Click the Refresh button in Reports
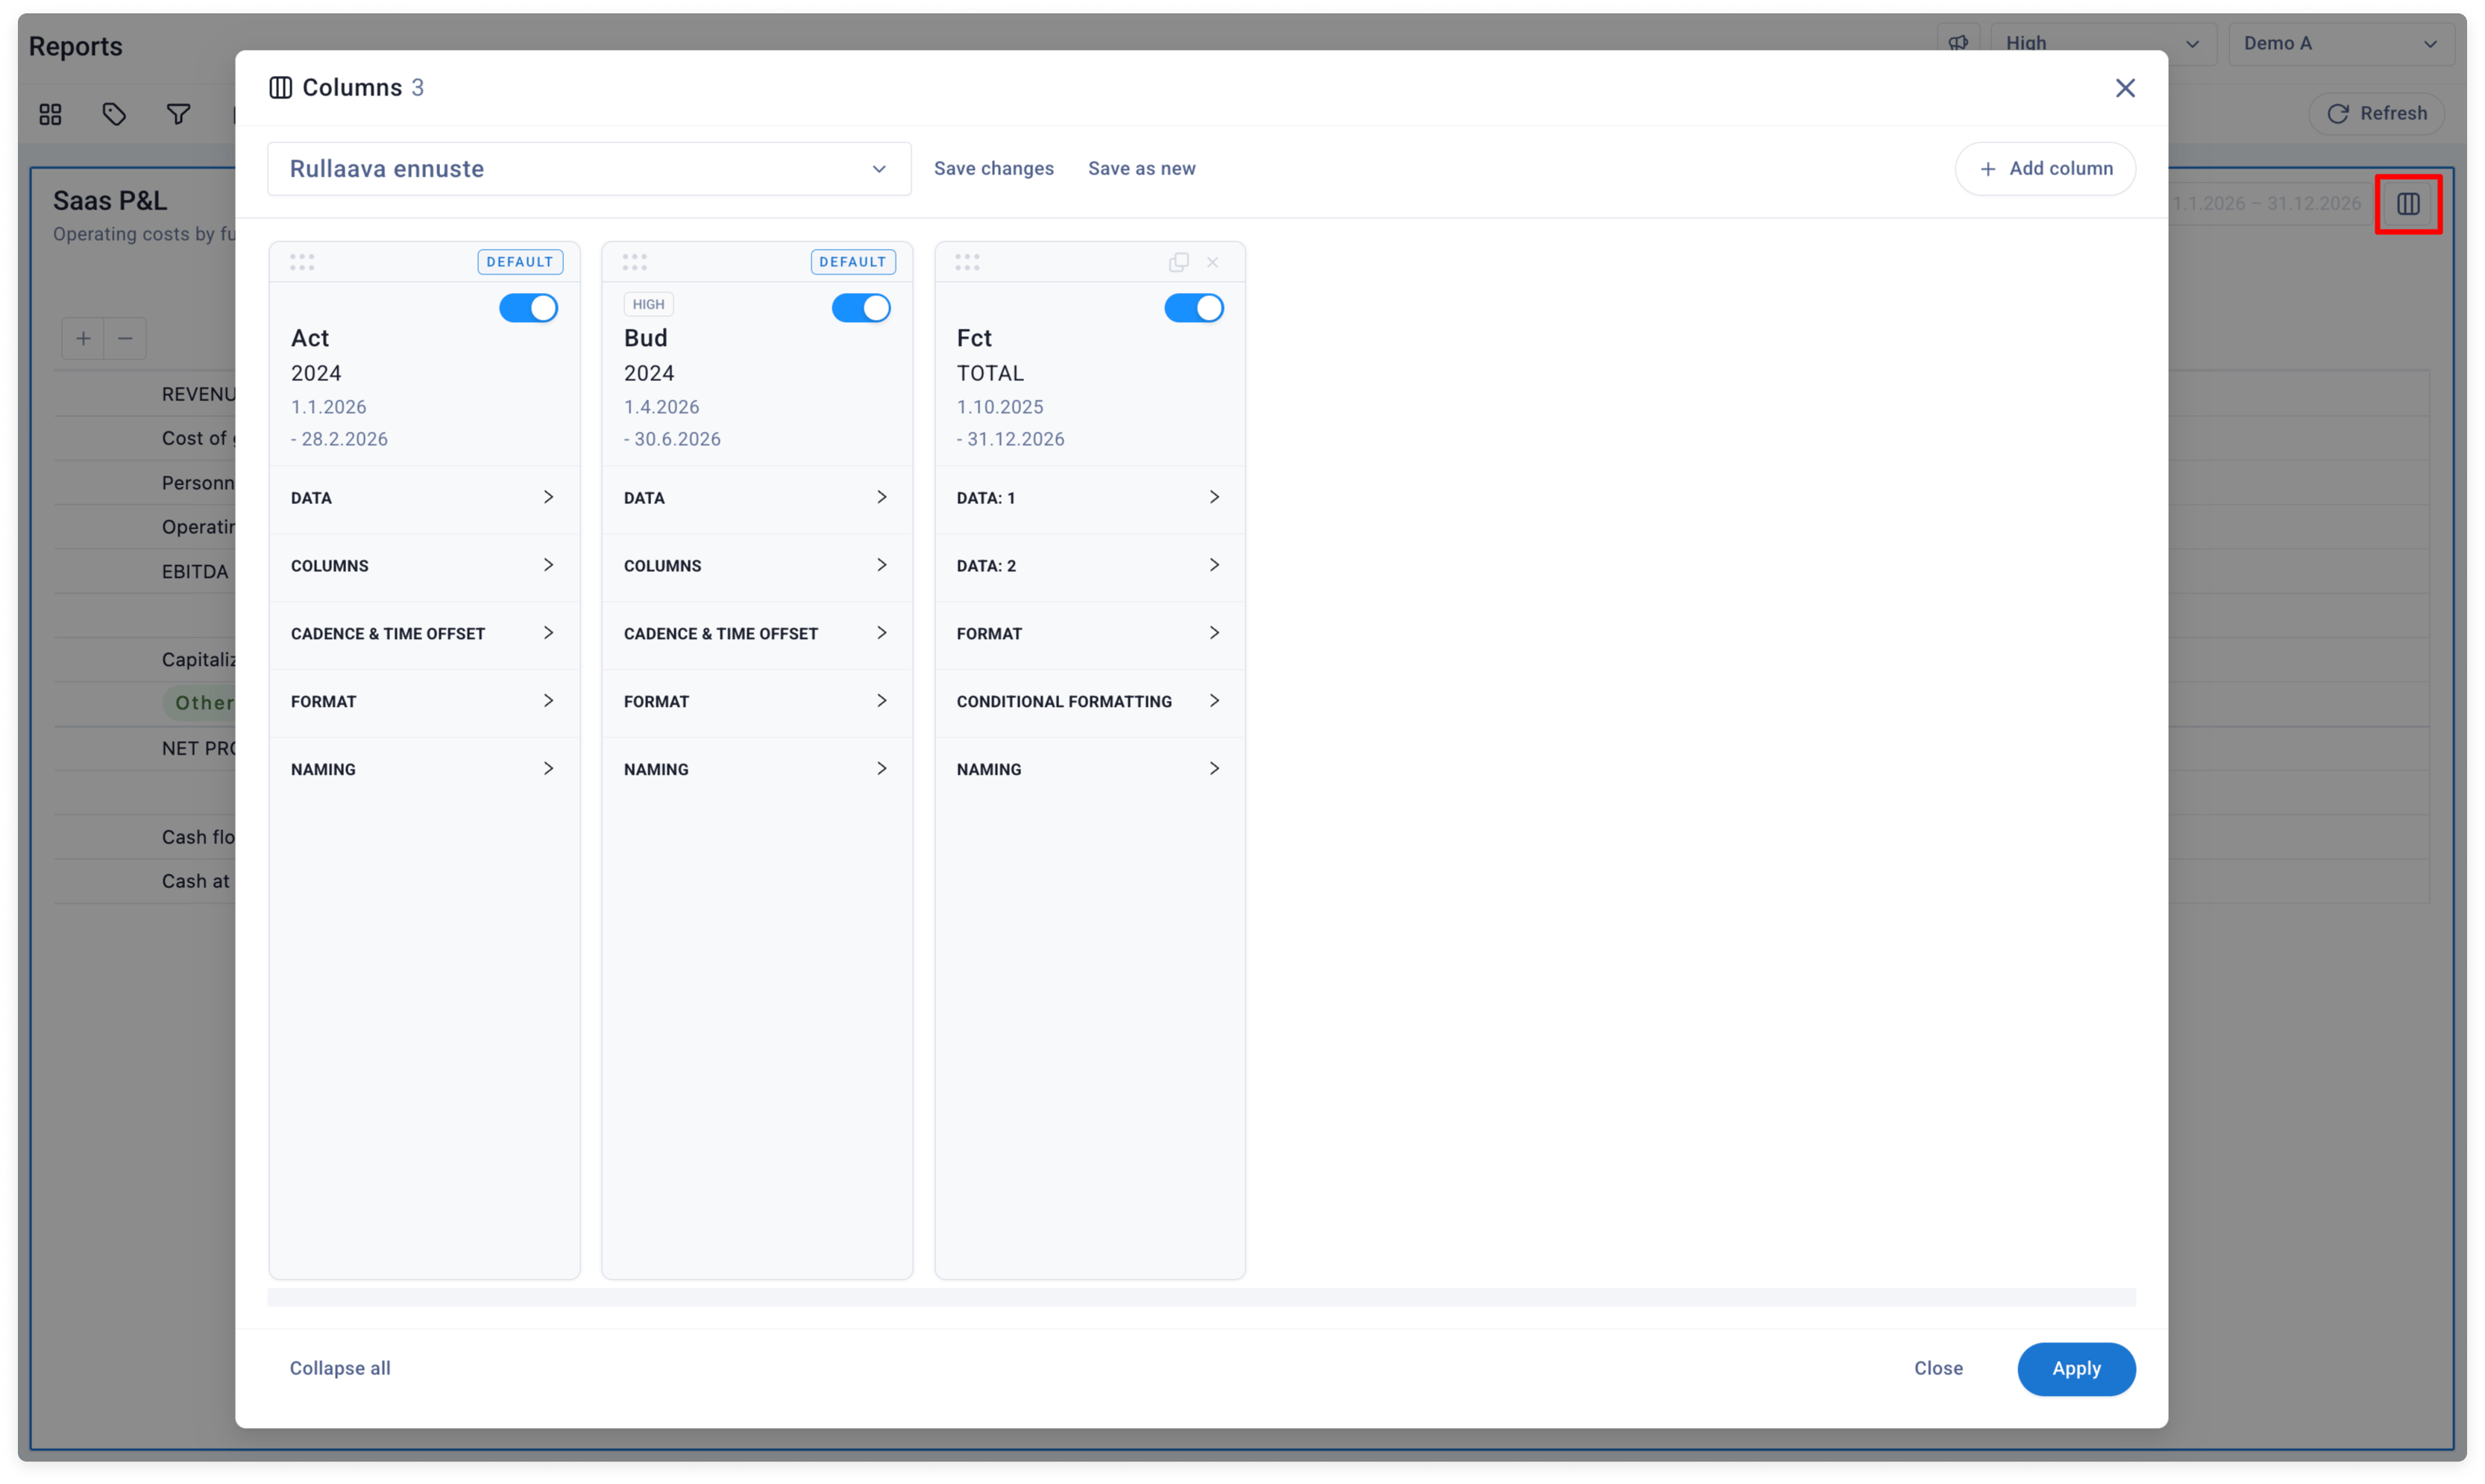The image size is (2485, 1484). tap(2376, 114)
